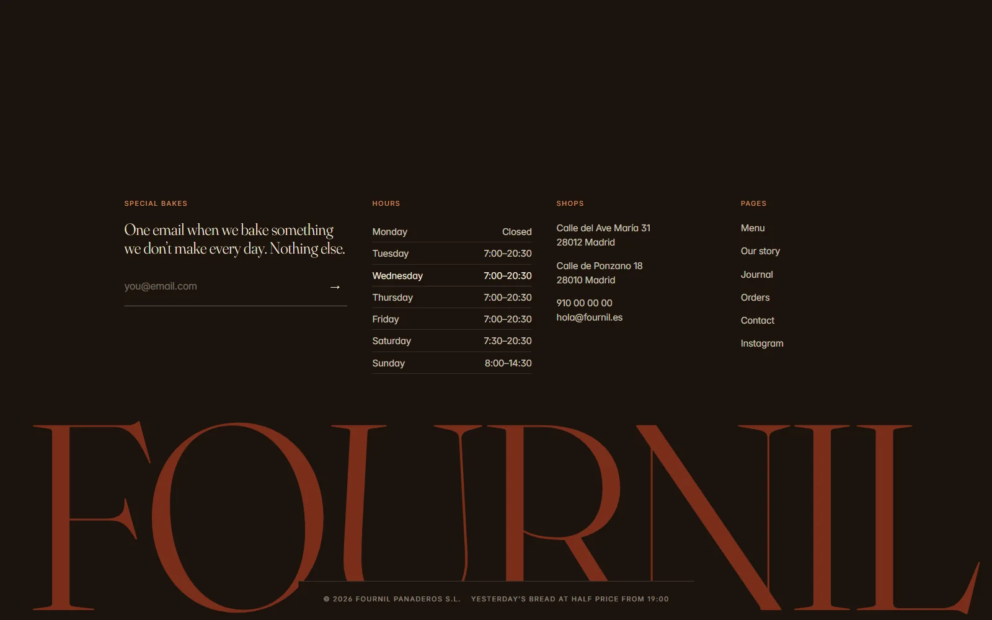The width and height of the screenshot is (992, 620).
Task: Click the SHOPS section heading
Action: pos(570,203)
